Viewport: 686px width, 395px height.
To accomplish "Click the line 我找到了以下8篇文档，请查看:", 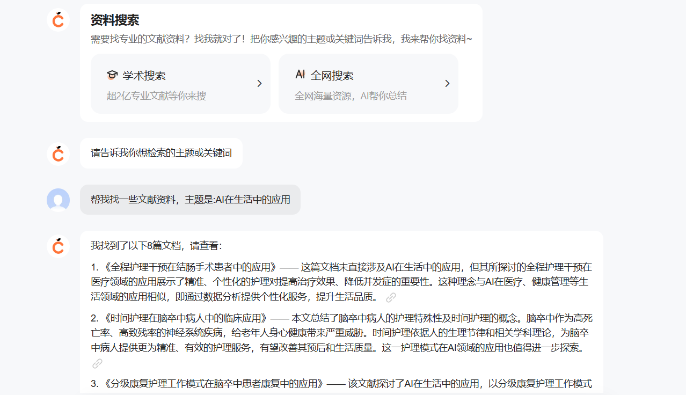I will pyautogui.click(x=156, y=246).
